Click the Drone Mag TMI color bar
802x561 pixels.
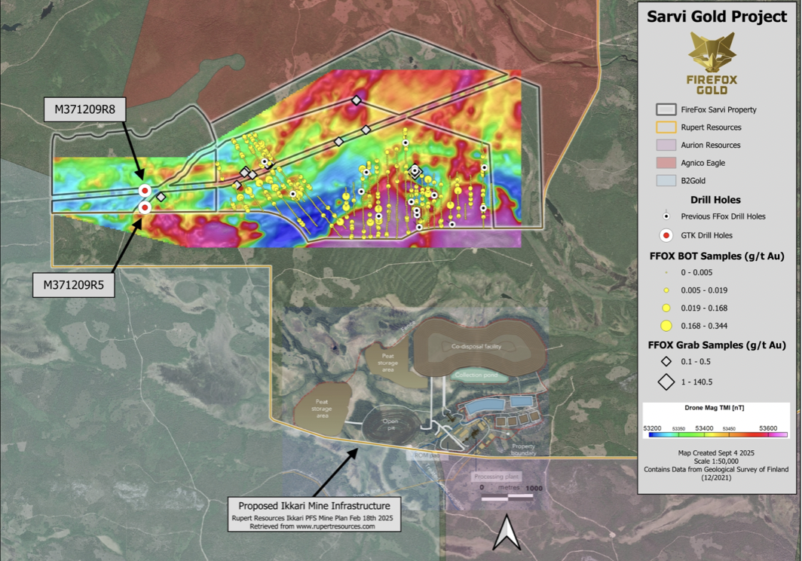pos(718,434)
